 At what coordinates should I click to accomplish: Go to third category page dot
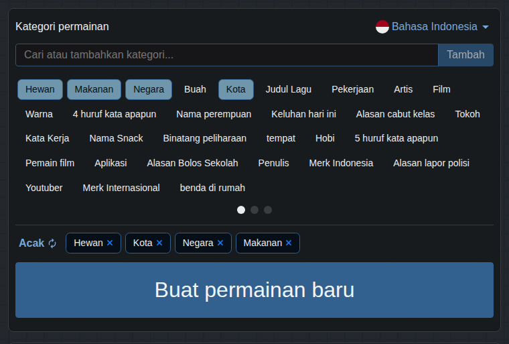268,210
